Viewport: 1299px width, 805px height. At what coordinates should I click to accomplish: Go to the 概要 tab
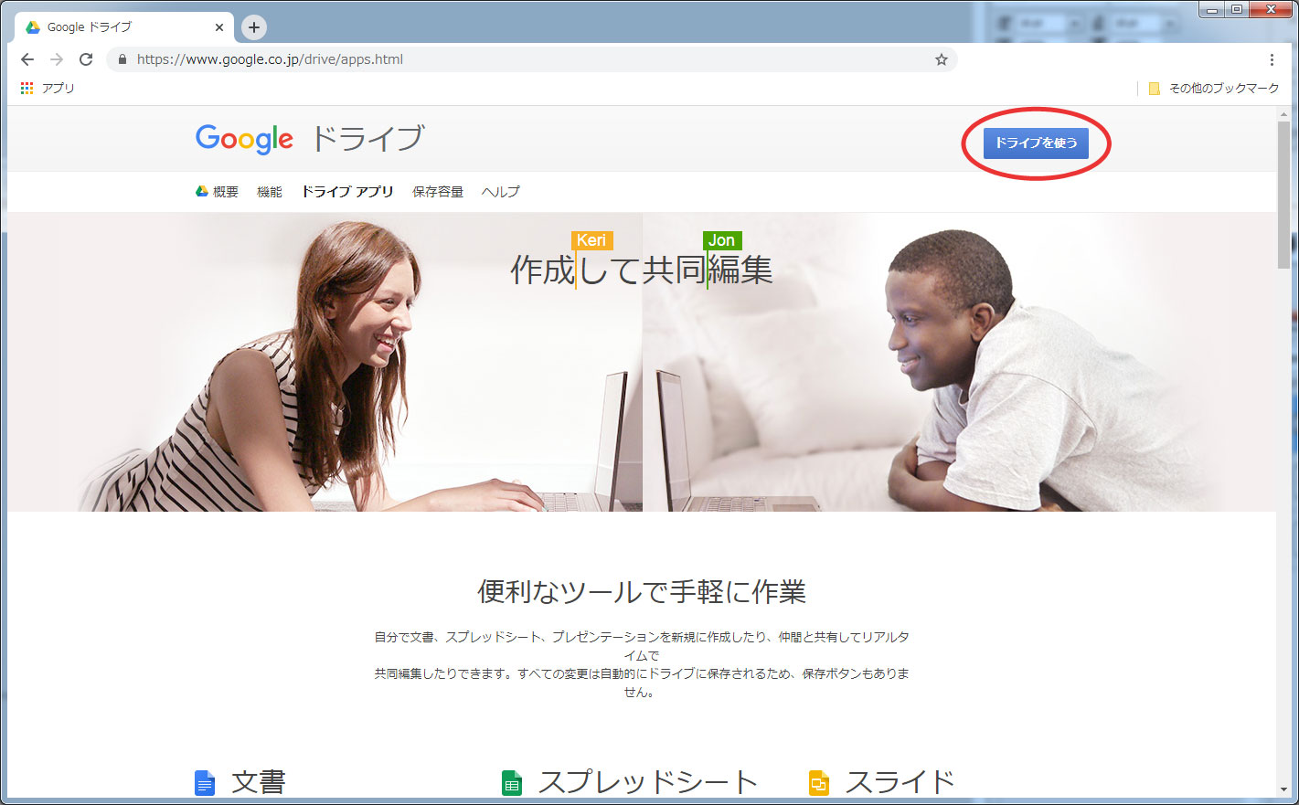[x=218, y=192]
